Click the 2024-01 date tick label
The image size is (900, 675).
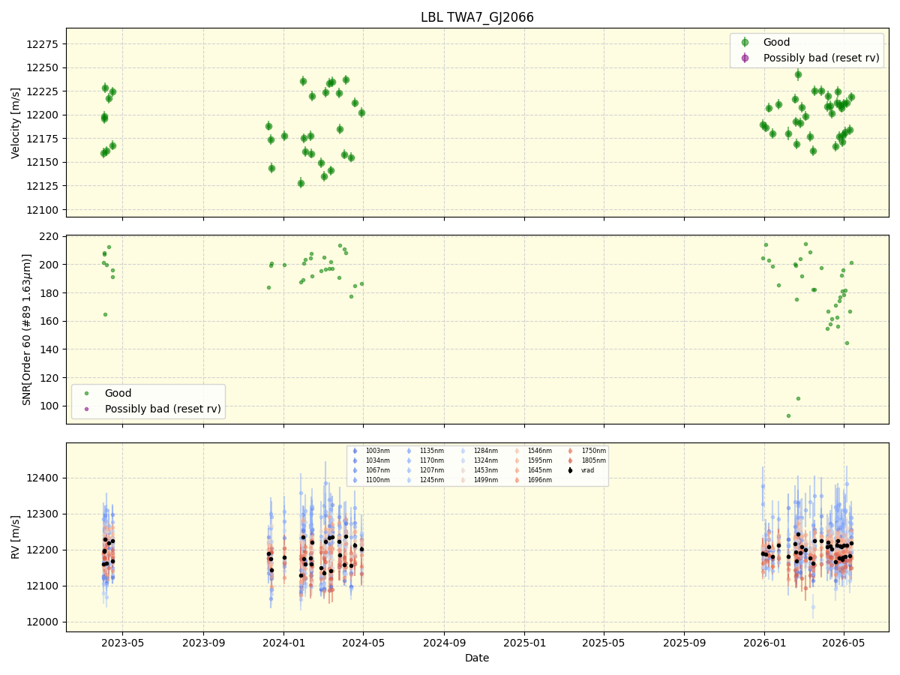coord(283,642)
